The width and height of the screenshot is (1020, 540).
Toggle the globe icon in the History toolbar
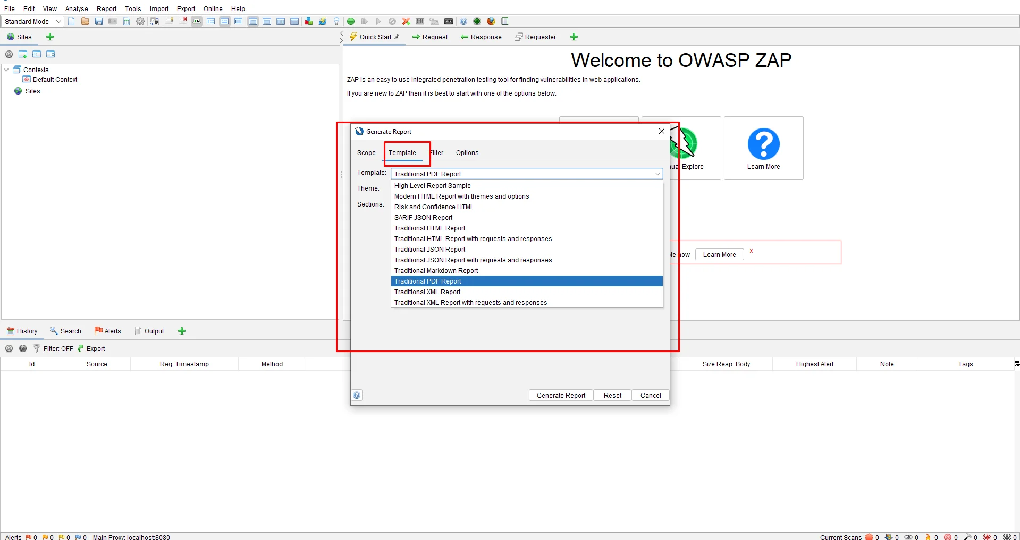tap(23, 348)
